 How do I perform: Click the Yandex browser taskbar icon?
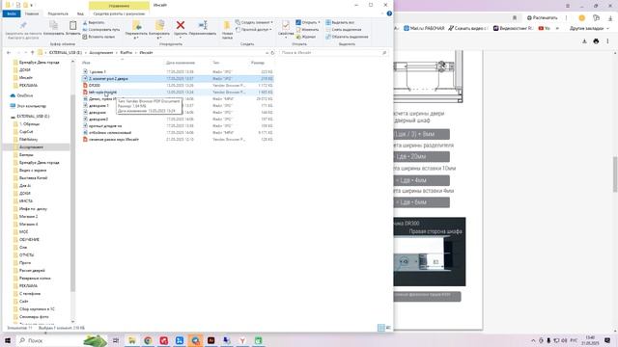pos(242,340)
